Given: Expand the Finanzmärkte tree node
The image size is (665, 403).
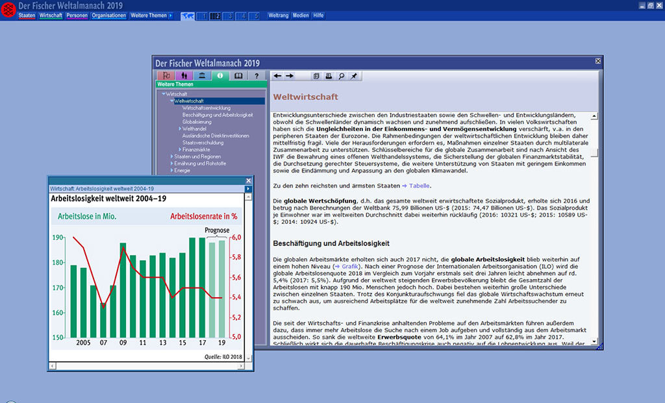Looking at the screenshot, I should tap(180, 150).
